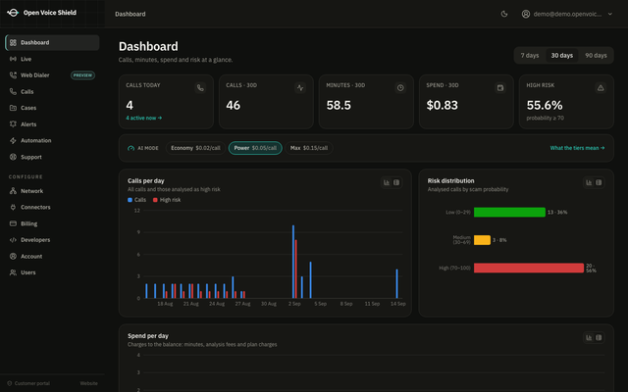Image resolution: width=628 pixels, height=392 pixels.
Task: Click the red High (70–100) risk bar
Action: [x=529, y=268]
